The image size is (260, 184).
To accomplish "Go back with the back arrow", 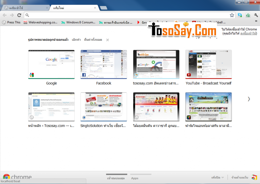I will [5, 15].
